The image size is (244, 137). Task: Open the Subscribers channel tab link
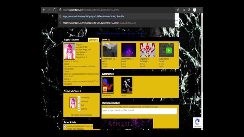[x=131, y=33]
